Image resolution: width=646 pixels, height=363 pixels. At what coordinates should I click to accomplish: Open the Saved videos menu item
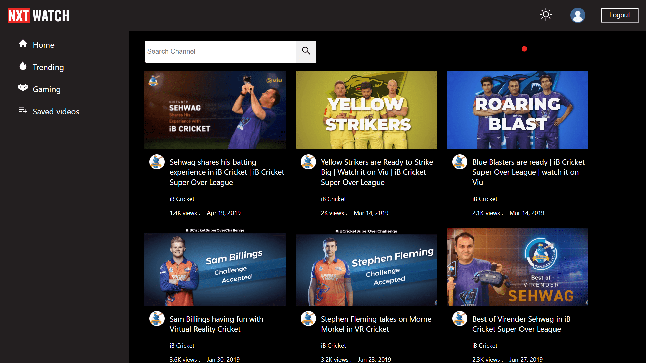tap(56, 112)
